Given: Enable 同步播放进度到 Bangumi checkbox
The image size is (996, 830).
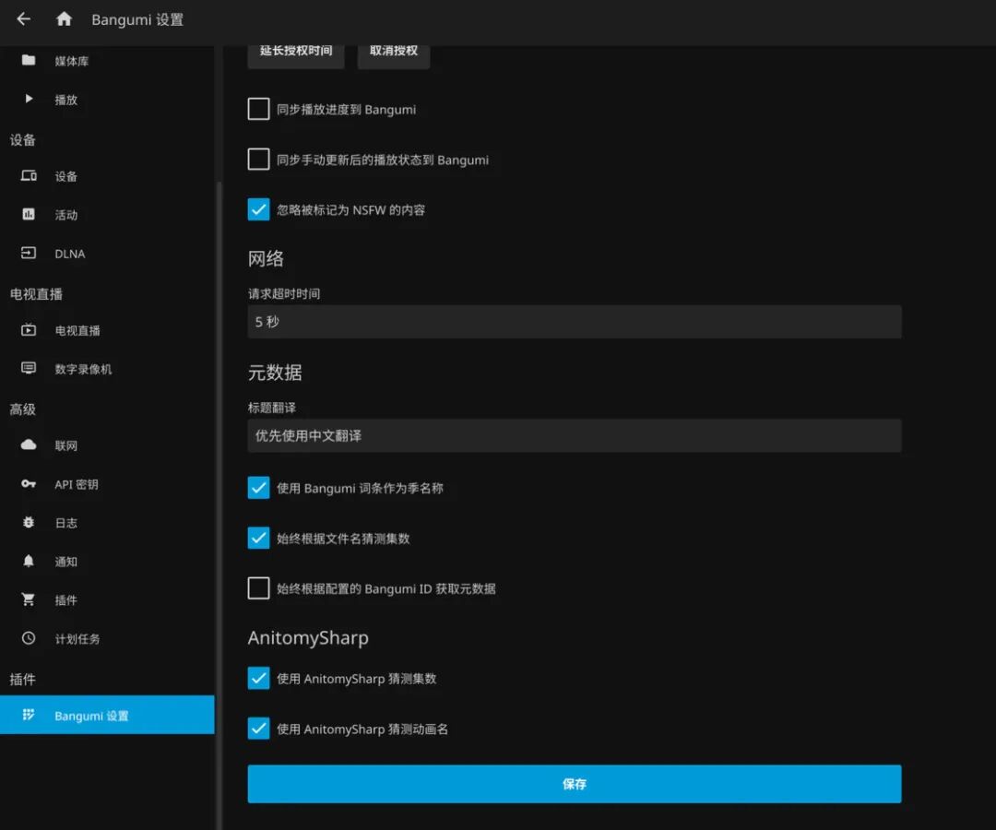Looking at the screenshot, I should click(x=258, y=109).
